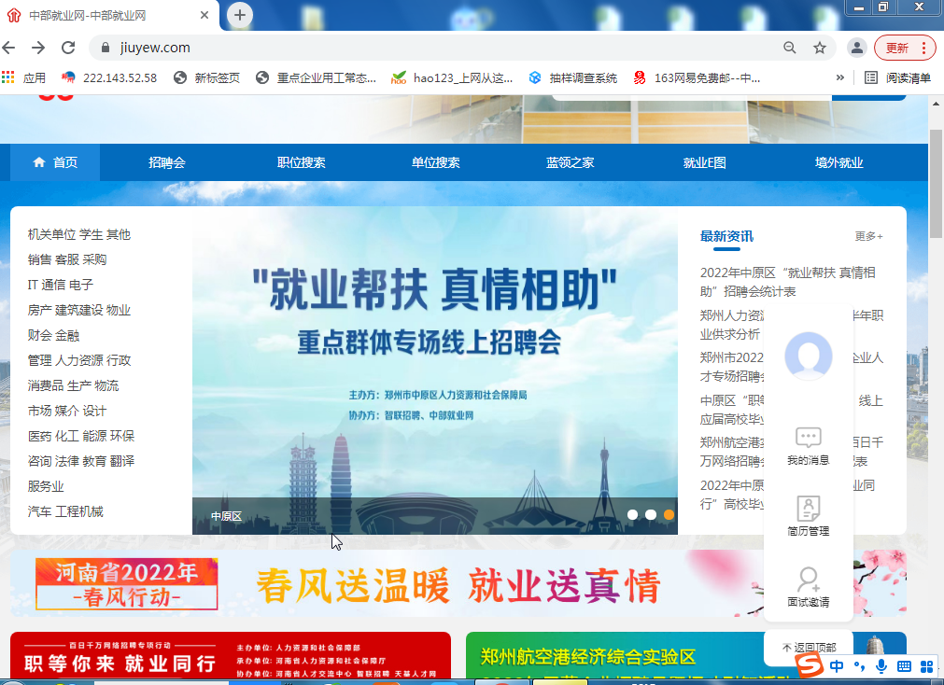
Task: Click the Sogou input method S icon
Action: (810, 665)
